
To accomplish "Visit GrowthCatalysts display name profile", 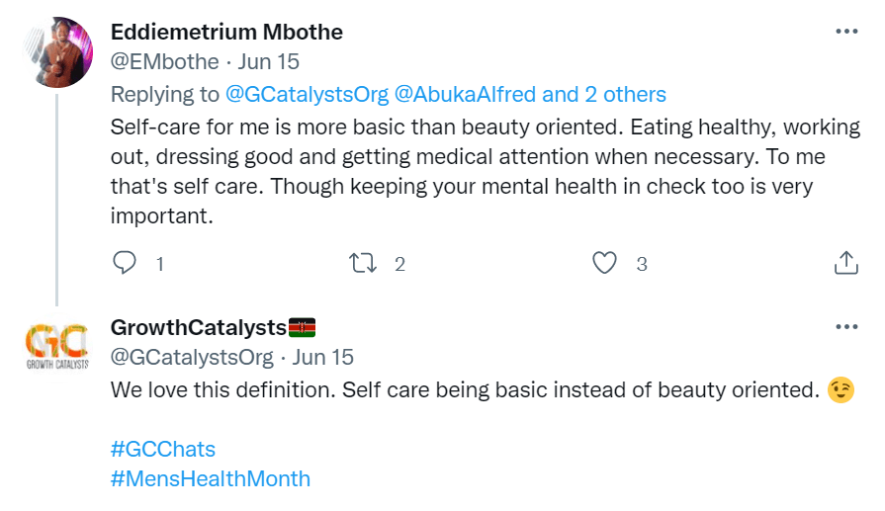I will 198,327.
